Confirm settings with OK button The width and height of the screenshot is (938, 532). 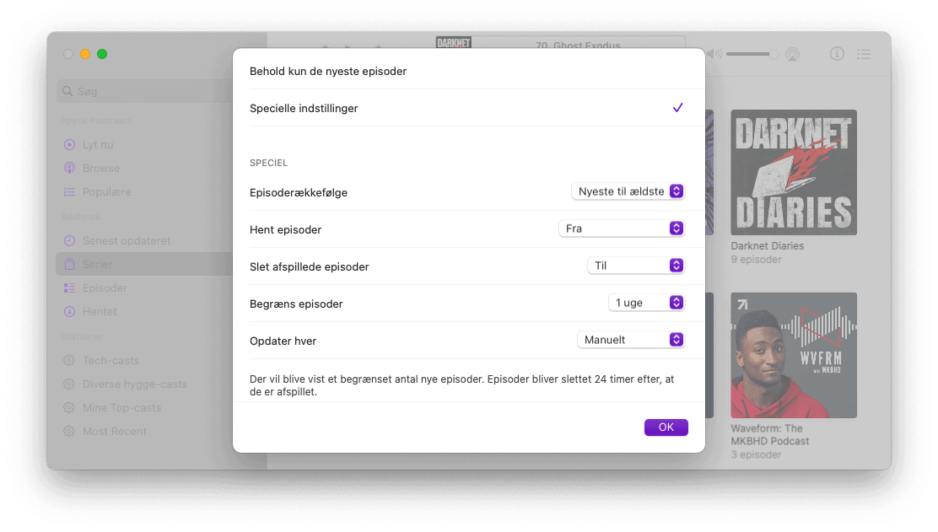[666, 427]
